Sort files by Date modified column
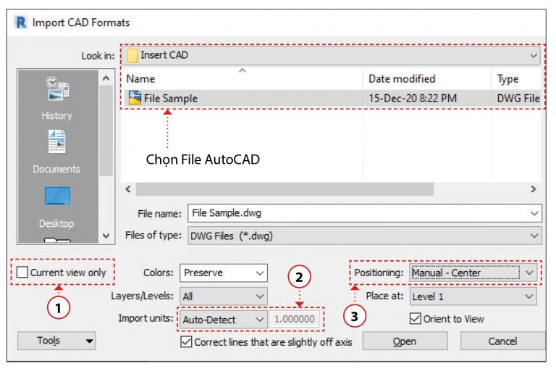This screenshot has width=556, height=374. click(402, 78)
